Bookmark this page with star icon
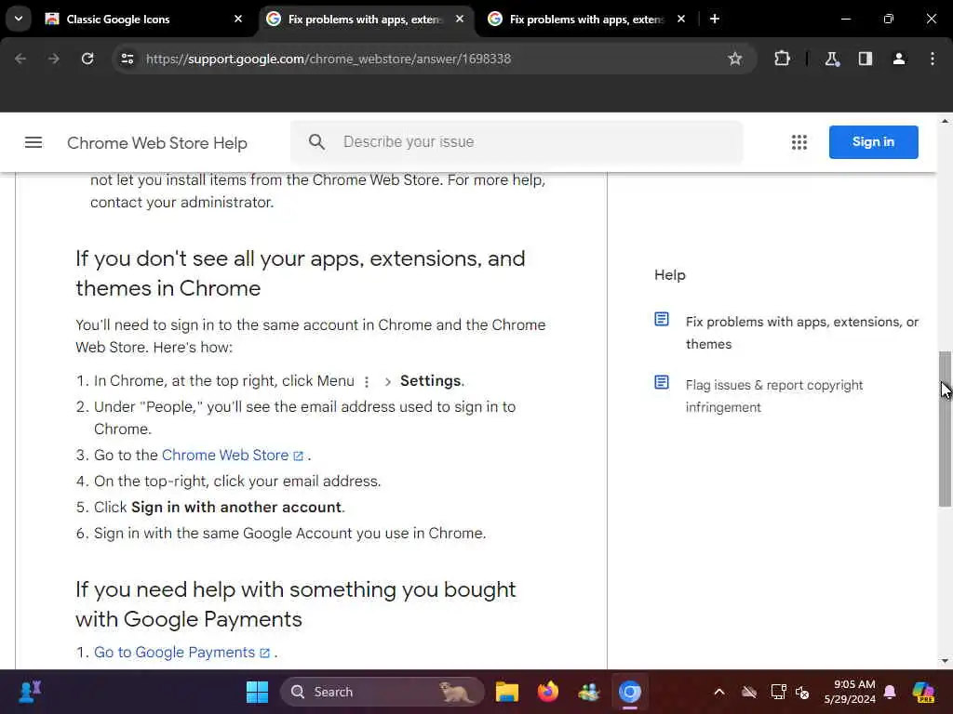 click(x=735, y=59)
